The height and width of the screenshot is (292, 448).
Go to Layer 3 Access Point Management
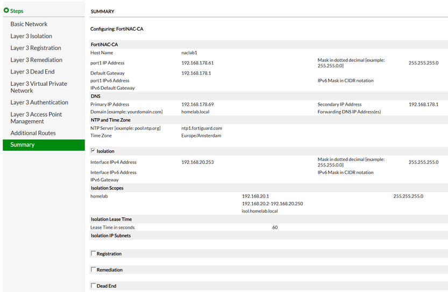[x=36, y=118]
